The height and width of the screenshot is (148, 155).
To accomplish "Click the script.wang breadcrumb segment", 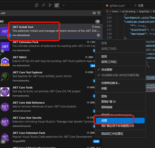I will click(x=128, y=11).
